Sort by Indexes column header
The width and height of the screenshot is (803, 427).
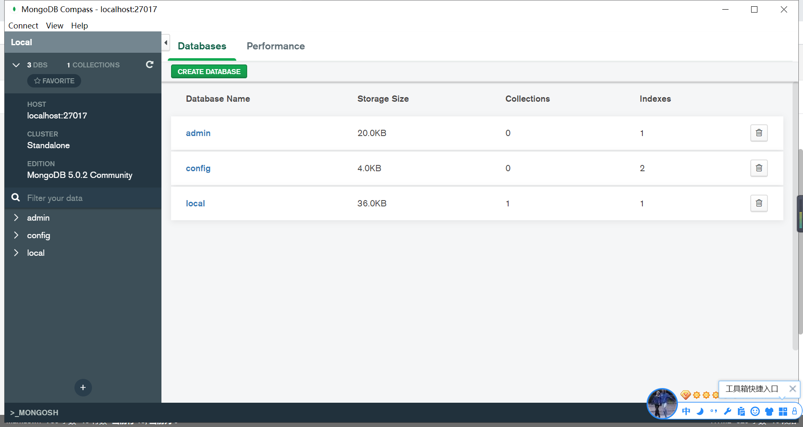[x=655, y=99]
